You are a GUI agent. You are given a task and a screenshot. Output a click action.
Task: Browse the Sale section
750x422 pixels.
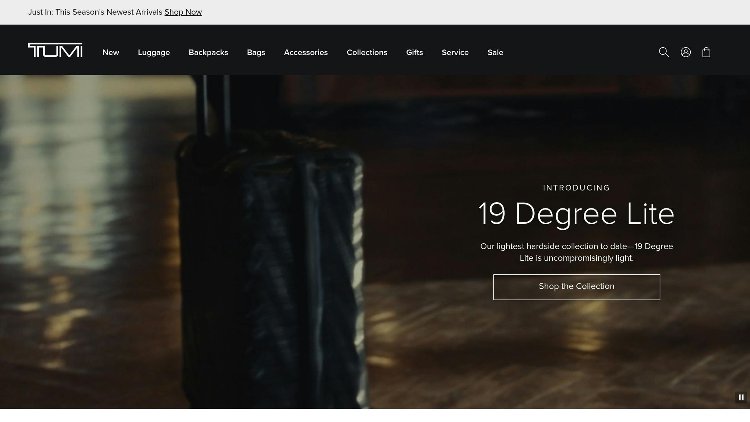[495, 52]
